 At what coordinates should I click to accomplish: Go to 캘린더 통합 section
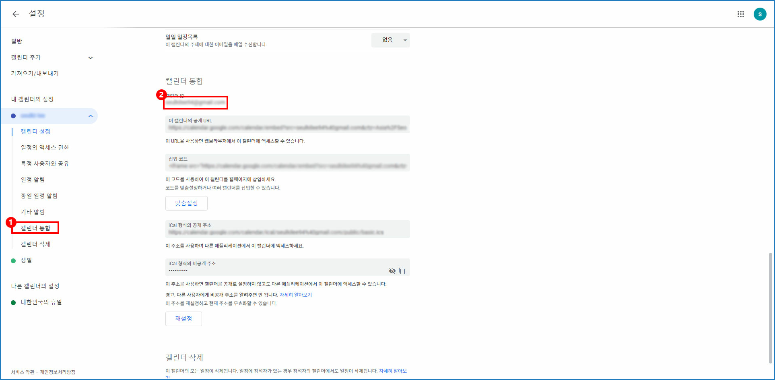(35, 228)
